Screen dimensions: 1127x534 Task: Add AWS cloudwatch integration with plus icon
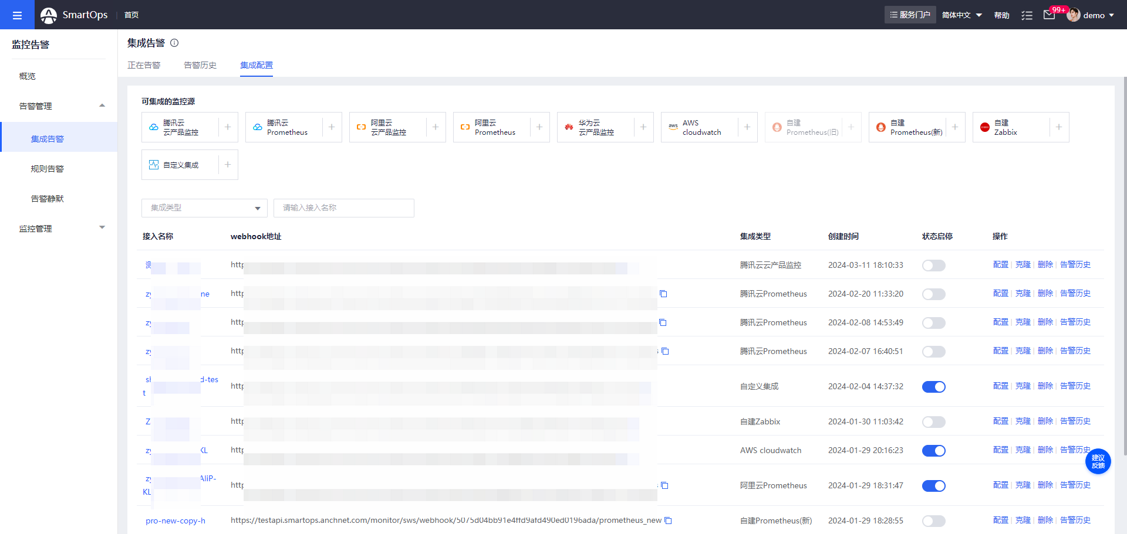pyautogui.click(x=747, y=127)
